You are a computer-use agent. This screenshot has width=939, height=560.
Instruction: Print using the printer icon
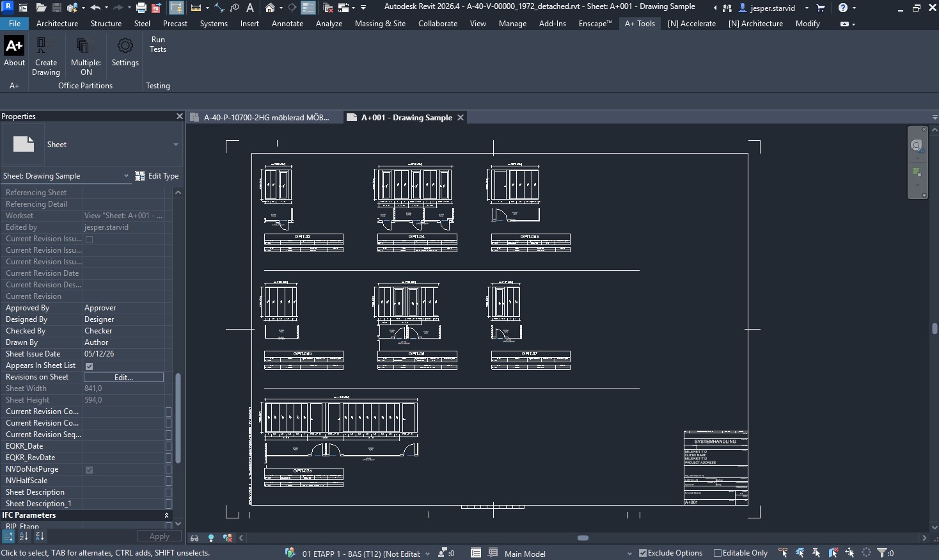pos(141,8)
